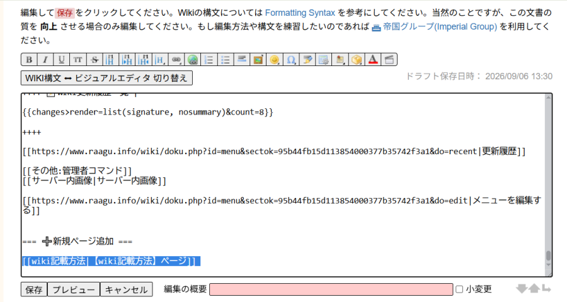Apply strikethrough formatting with S icon
The height and width of the screenshot is (302, 567).
pos(94,60)
